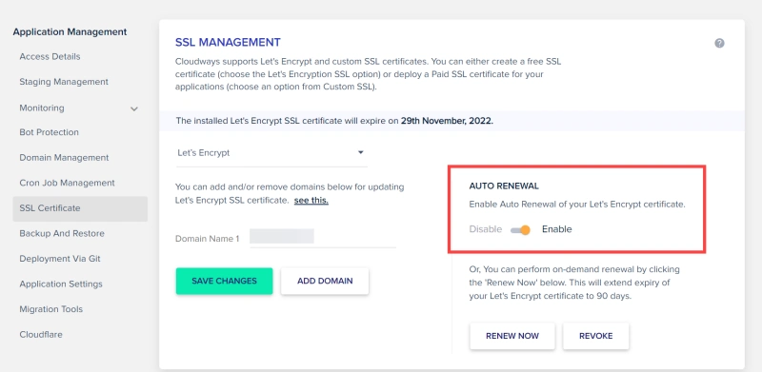The image size is (762, 372).
Task: Click the Save Changes button
Action: [x=224, y=281]
